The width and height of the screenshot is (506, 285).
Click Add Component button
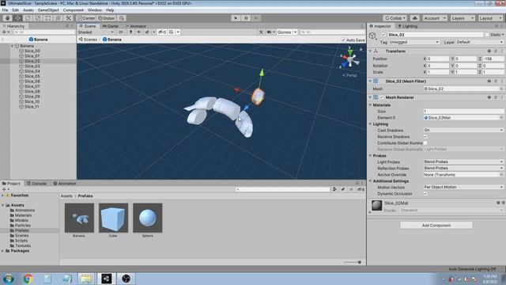tap(436, 225)
